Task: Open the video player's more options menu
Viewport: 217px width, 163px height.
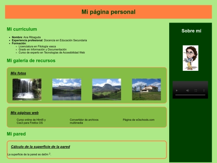Action: [x=204, y=91]
